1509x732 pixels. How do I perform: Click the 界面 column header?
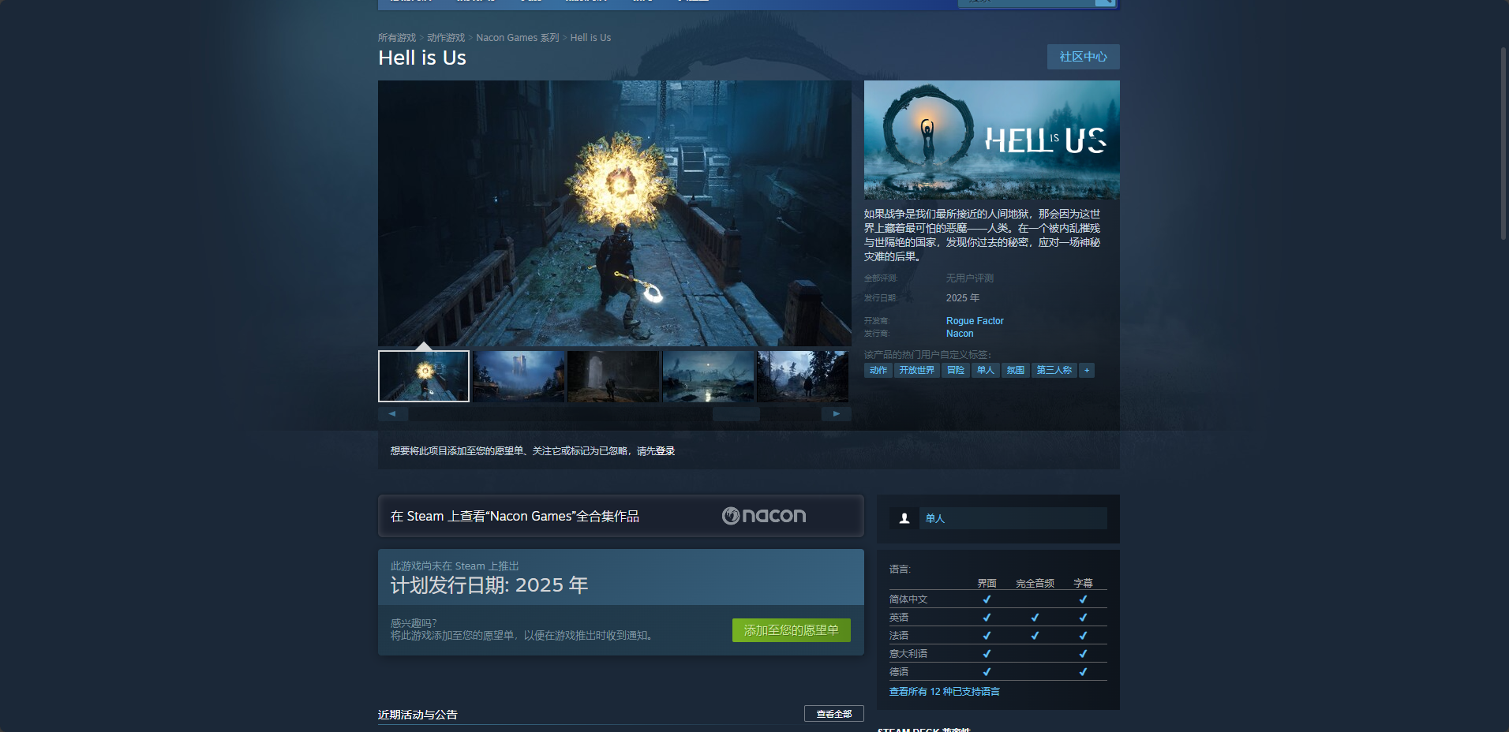[987, 583]
